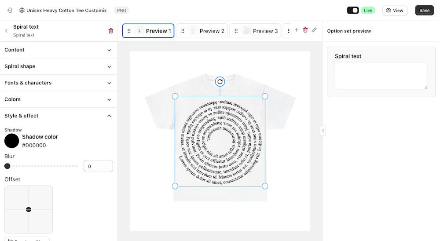Viewport: 440px width, 241px height.
Task: Click the rotate handle above the spiral text
Action: coord(220,82)
